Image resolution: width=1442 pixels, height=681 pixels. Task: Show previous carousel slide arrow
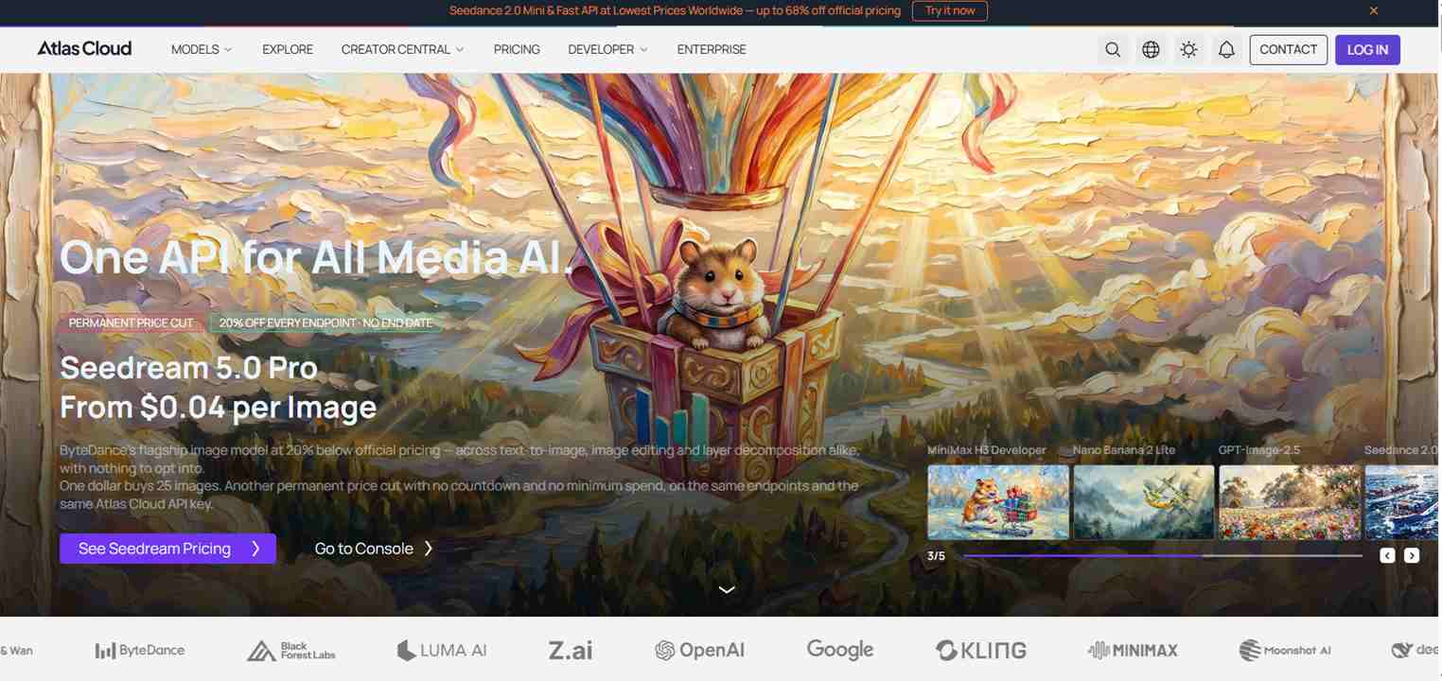click(1387, 556)
